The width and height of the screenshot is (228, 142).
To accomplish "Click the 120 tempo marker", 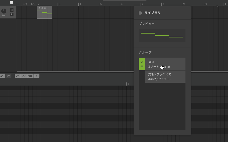I will (33, 4).
